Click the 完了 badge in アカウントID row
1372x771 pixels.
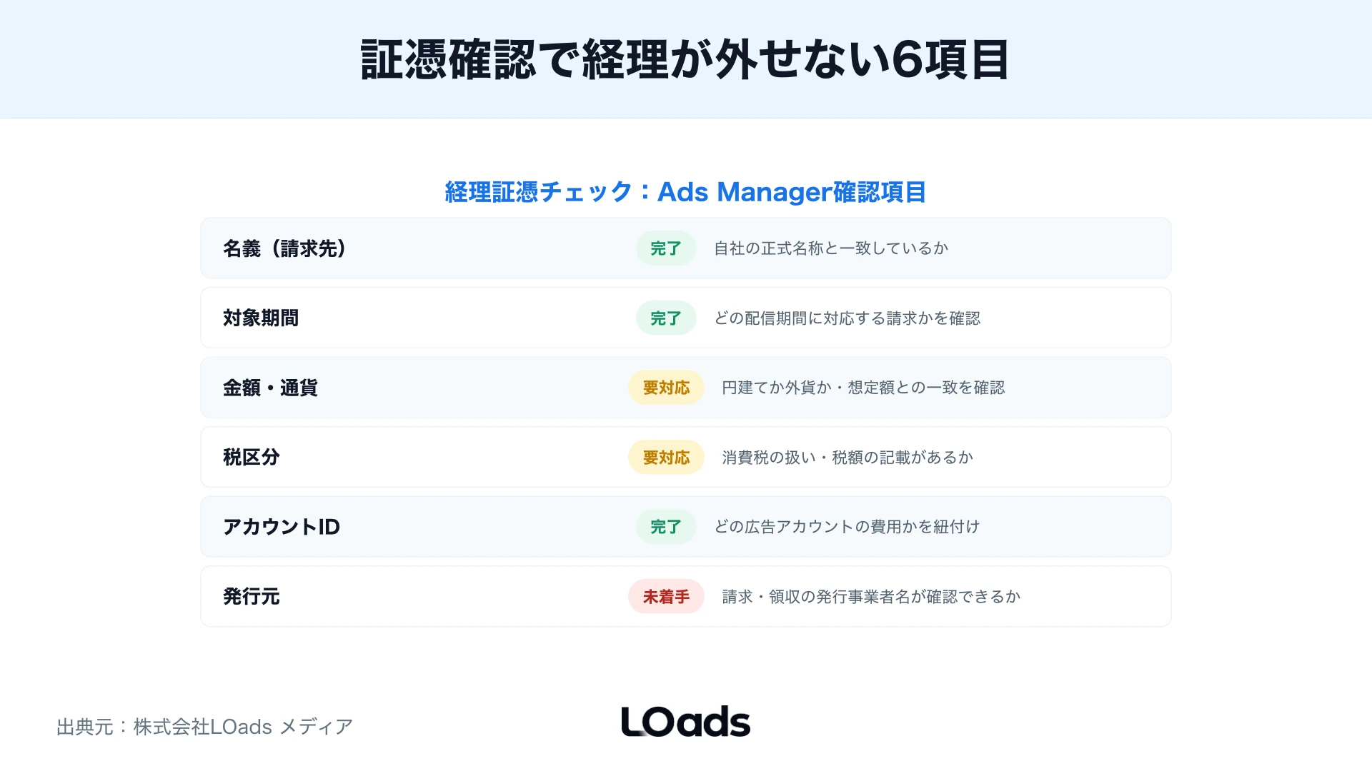coord(666,527)
